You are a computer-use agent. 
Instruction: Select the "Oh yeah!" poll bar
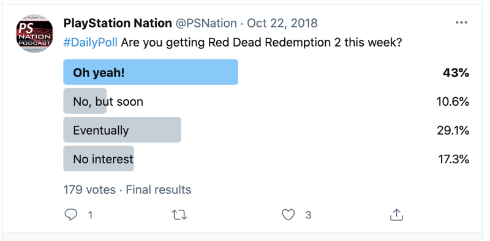(151, 72)
